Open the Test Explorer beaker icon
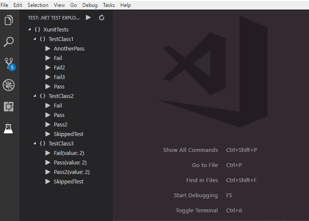 9,128
